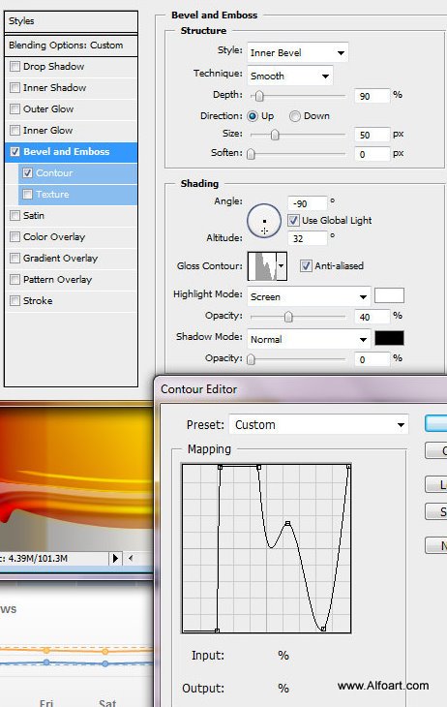This screenshot has width=447, height=707.
Task: Click the black Shadow Mode color swatch
Action: point(389,338)
